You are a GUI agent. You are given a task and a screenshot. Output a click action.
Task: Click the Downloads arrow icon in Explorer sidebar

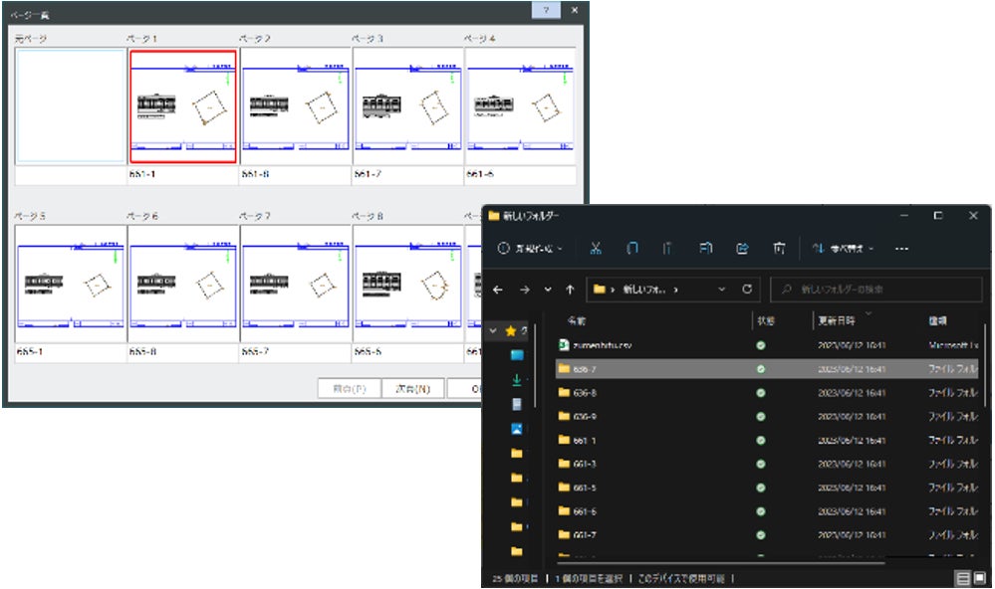coord(517,379)
